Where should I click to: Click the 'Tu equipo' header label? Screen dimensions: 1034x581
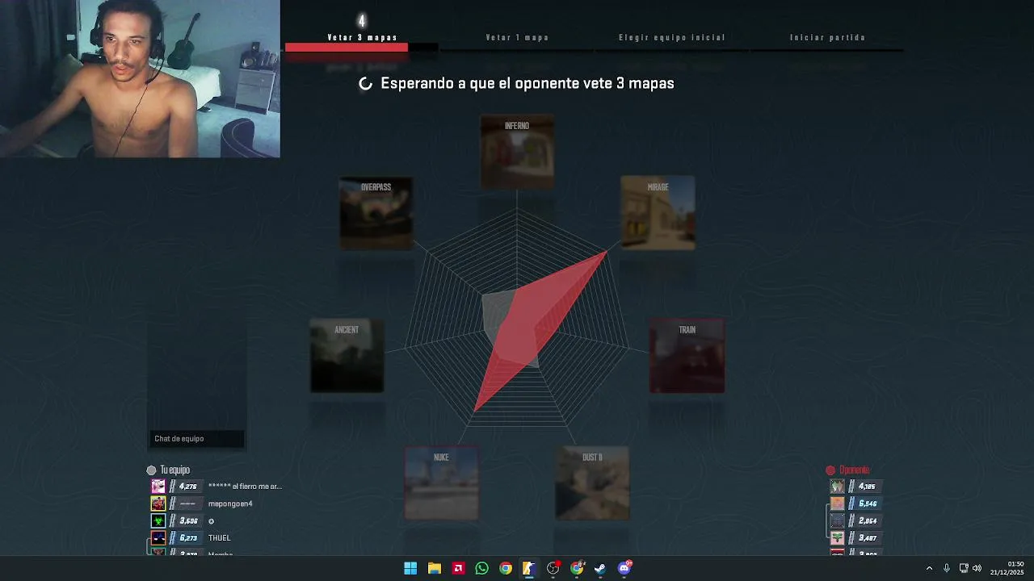click(174, 470)
